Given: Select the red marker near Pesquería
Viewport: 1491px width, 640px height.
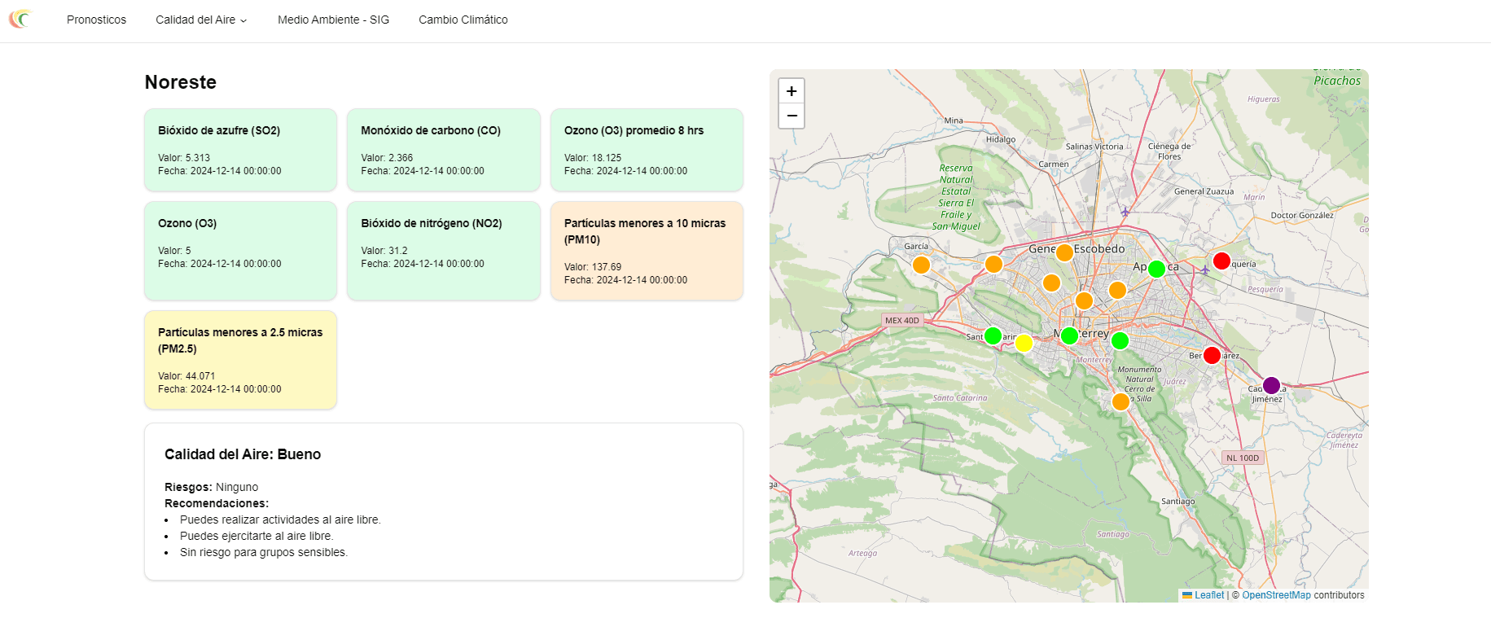Looking at the screenshot, I should point(1221,261).
